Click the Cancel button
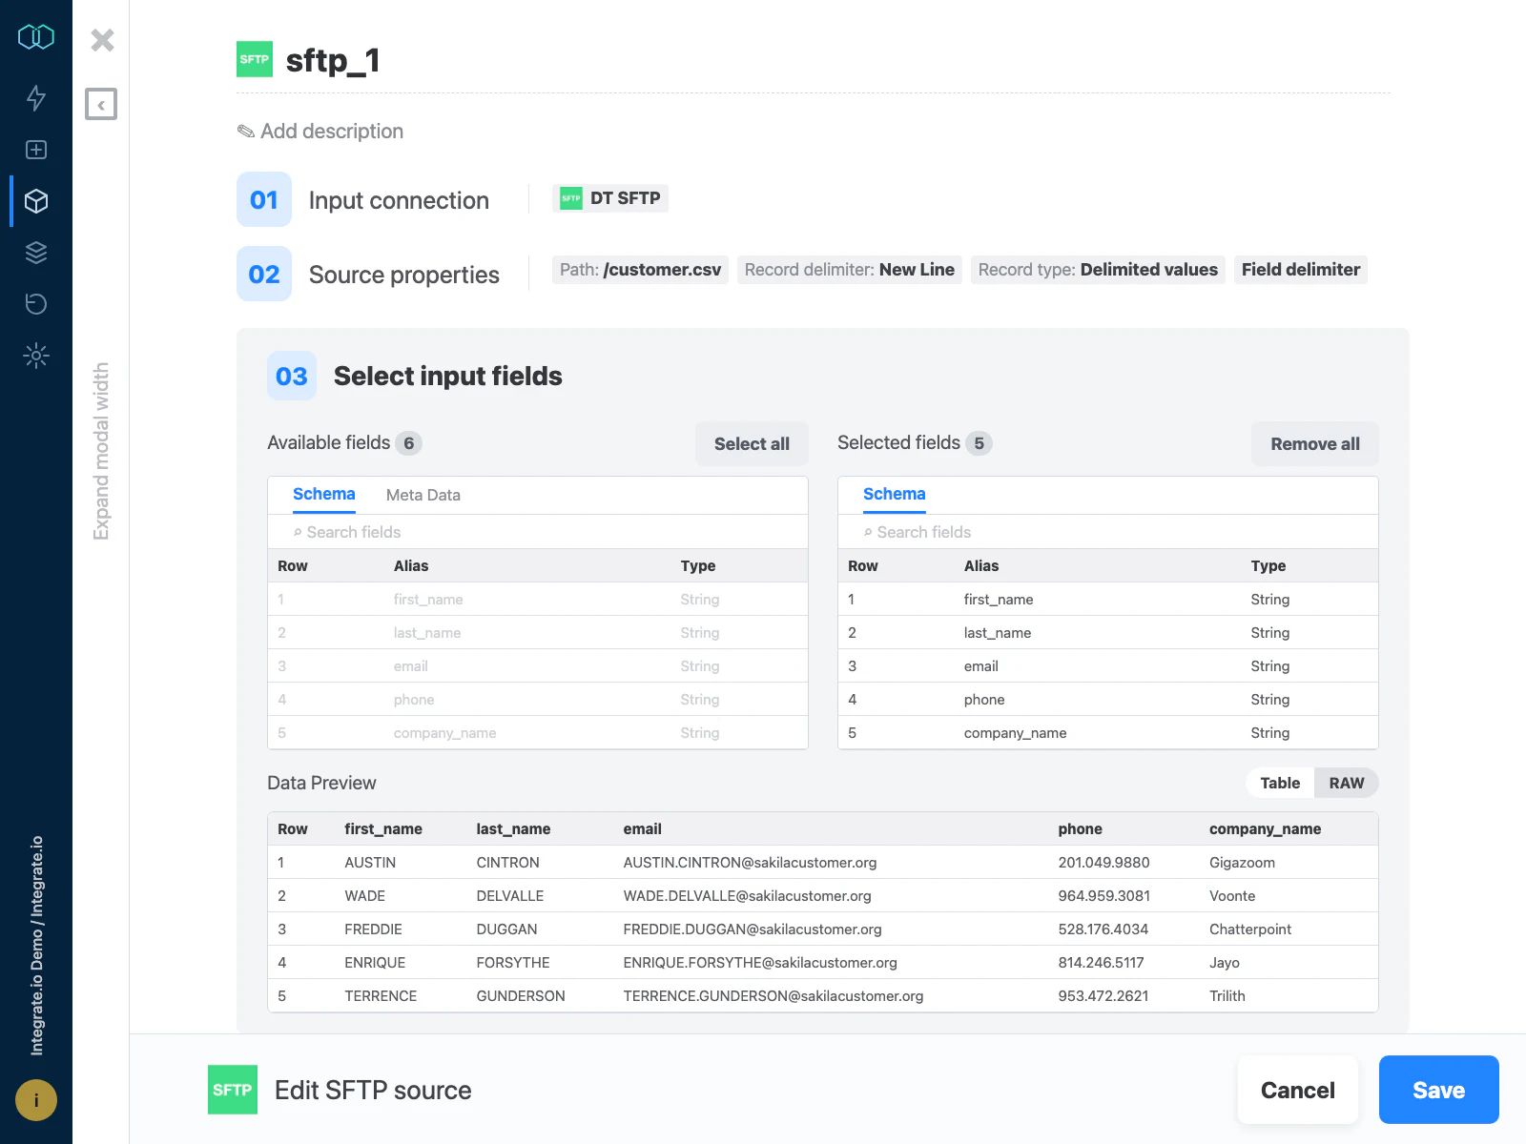The image size is (1526, 1144). pyautogui.click(x=1298, y=1090)
